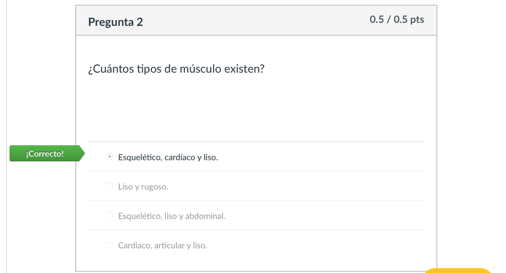Click the yellow button at the bottom right

click(x=457, y=271)
